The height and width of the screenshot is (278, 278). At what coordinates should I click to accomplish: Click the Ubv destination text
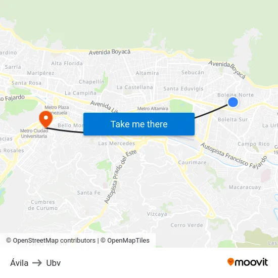(x=54, y=263)
